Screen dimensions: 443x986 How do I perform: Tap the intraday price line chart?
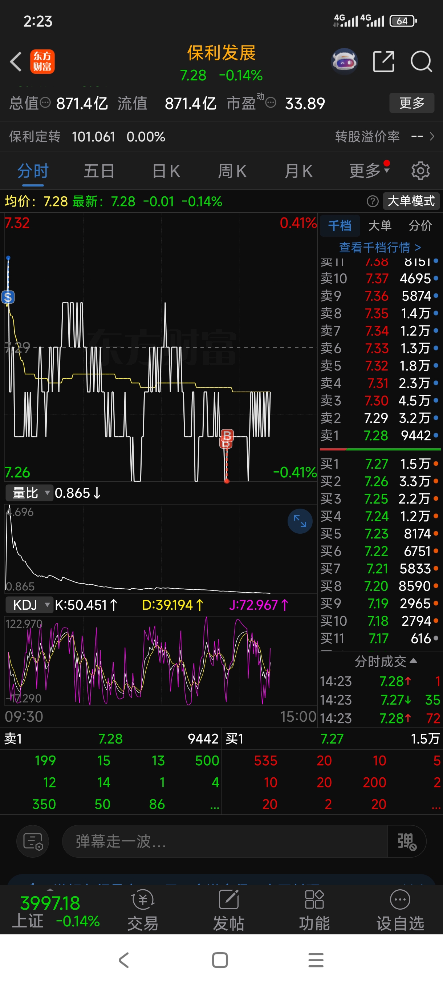pos(160,347)
